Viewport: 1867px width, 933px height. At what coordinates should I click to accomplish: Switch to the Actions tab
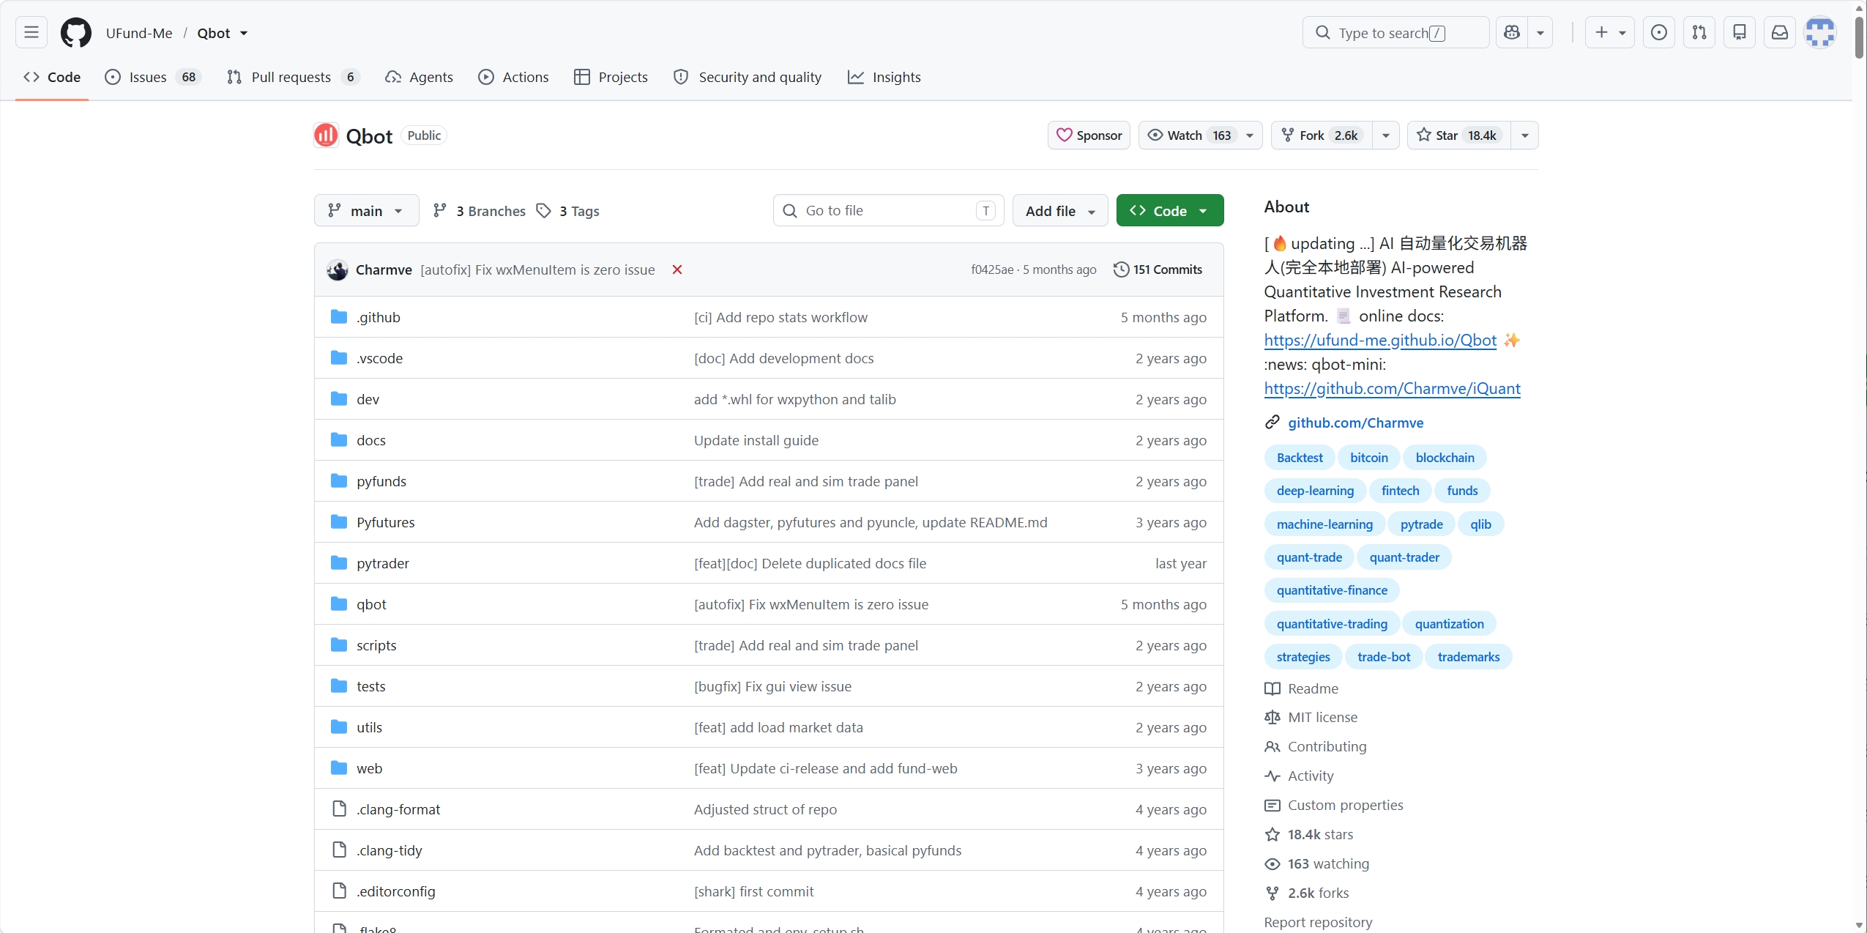pos(513,77)
